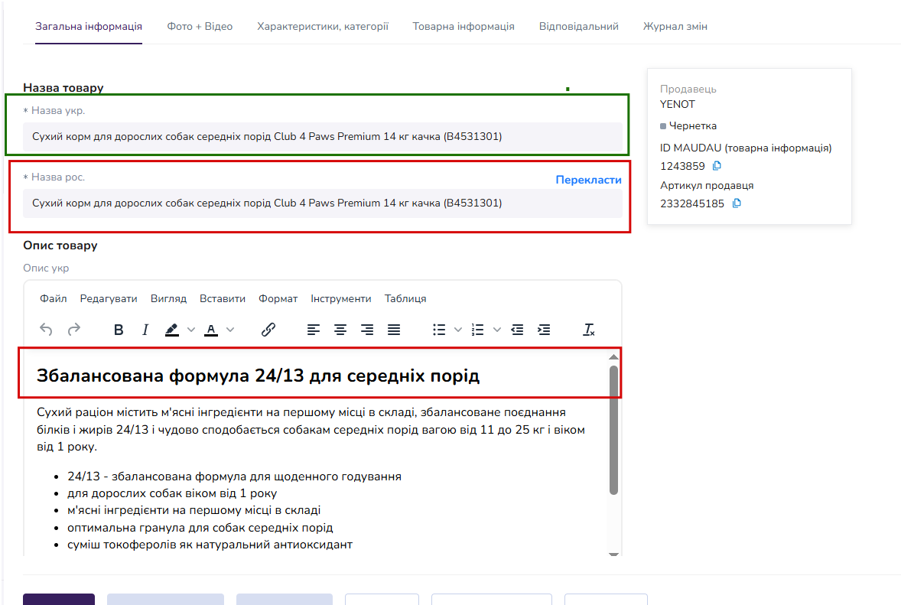Click the ID value 1243859
This screenshot has height=605, width=901.
(x=682, y=166)
